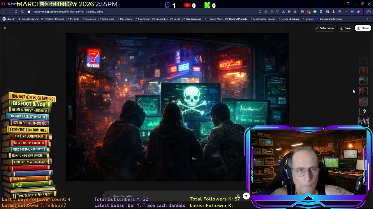This screenshot has width=373, height=209.
Task: Click the red extension icon with badge 1
Action: coord(309,12)
